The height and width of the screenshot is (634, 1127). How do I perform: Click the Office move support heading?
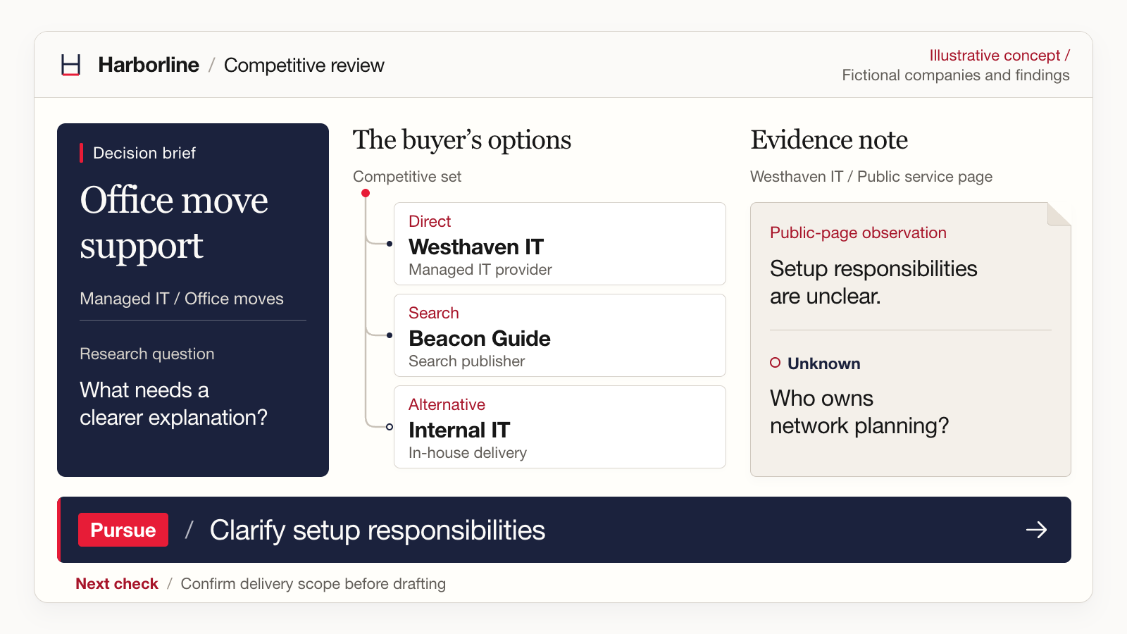click(174, 223)
